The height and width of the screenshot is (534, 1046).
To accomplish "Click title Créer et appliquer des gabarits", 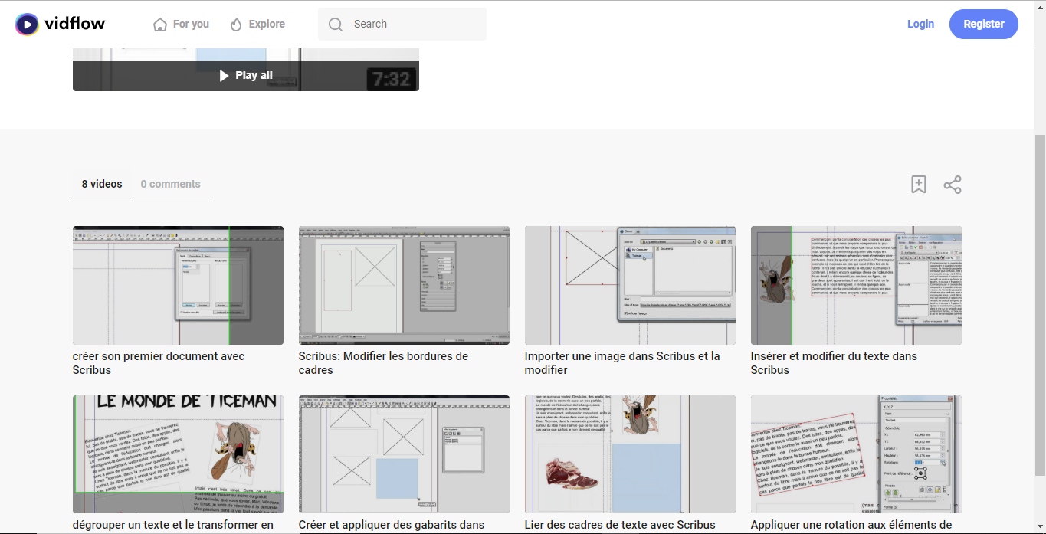I will click(392, 526).
